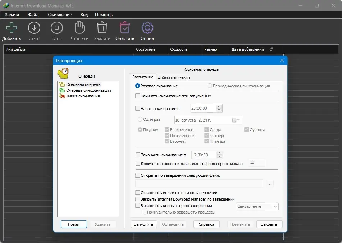Close the Планировщик dialog with X
The width and height of the screenshot is (342, 243).
pyautogui.click(x=282, y=61)
